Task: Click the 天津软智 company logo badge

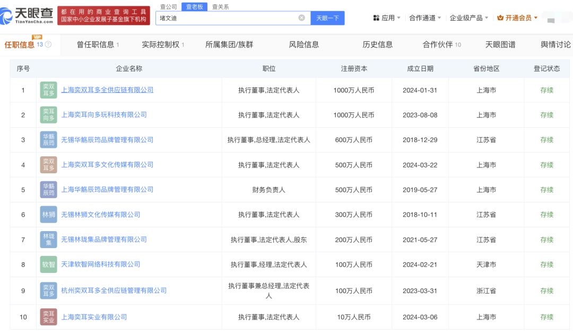Action: (48, 264)
